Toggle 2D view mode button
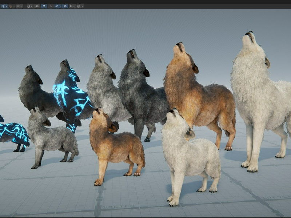 click(37, 6)
